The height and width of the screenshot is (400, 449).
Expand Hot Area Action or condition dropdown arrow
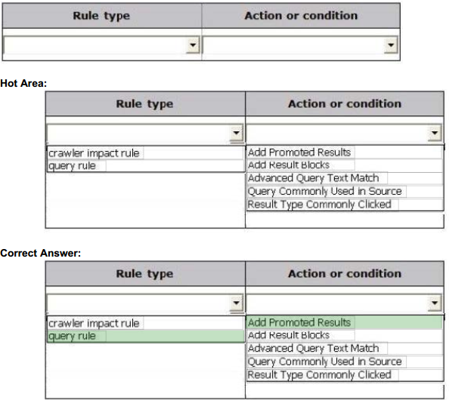(435, 133)
